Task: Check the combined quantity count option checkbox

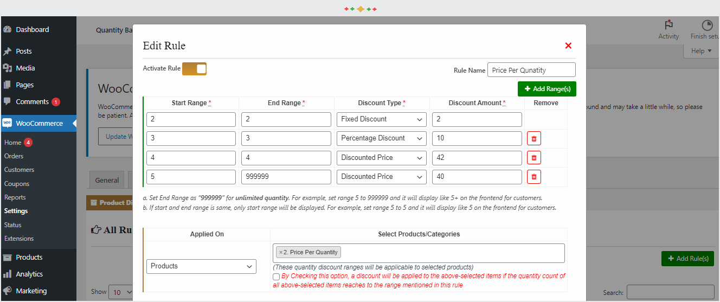Action: (277, 277)
